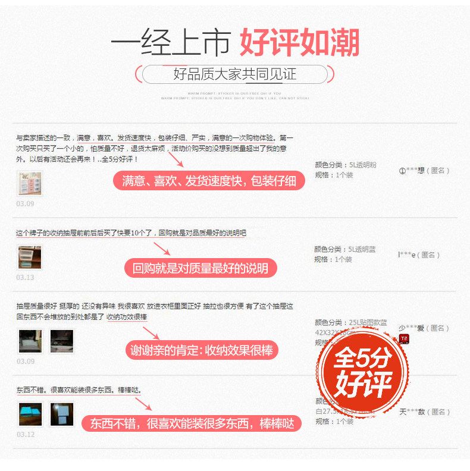This screenshot has width=470, height=471.
Task: Click the red T2 badge icon
Action: click(x=404, y=338)
